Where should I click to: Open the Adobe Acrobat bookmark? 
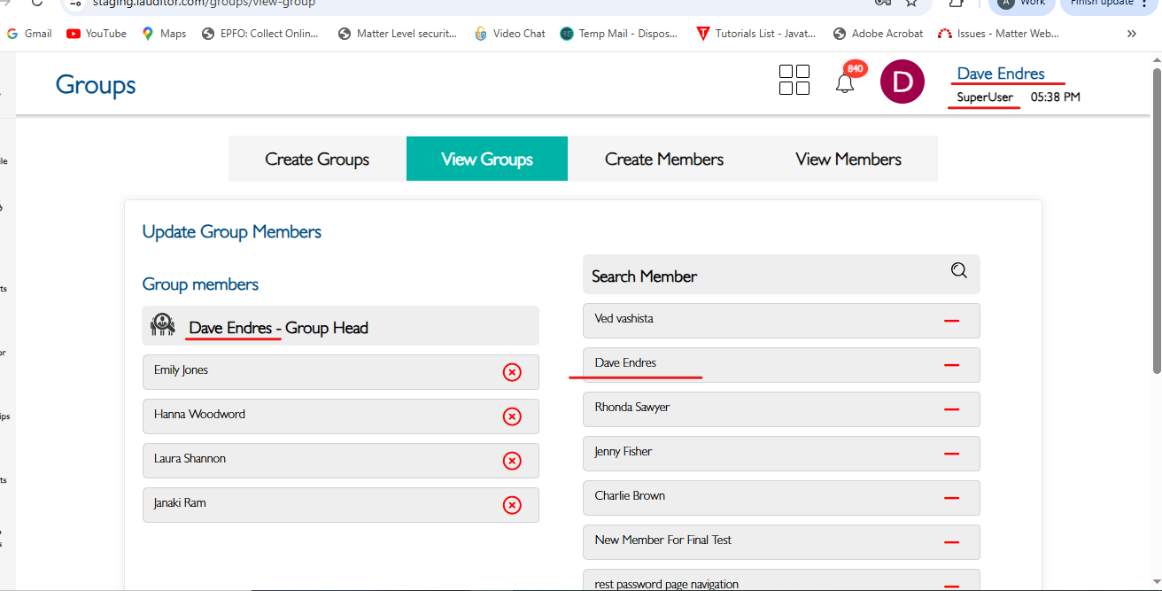tap(879, 34)
